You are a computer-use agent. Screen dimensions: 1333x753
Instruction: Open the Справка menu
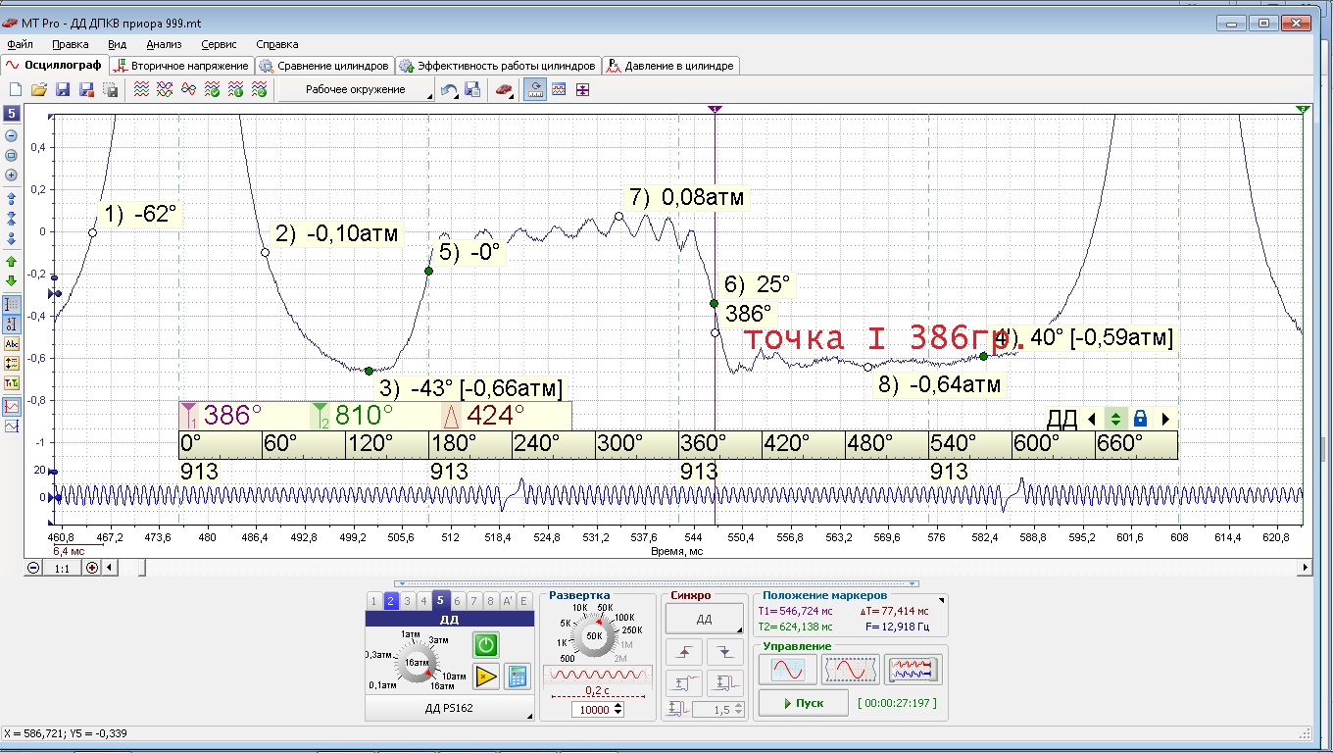click(277, 44)
